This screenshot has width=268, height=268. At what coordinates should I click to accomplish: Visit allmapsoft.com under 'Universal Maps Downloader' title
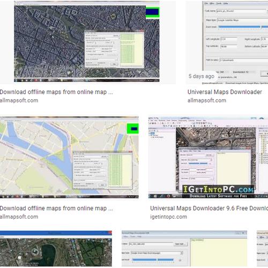tap(207, 100)
